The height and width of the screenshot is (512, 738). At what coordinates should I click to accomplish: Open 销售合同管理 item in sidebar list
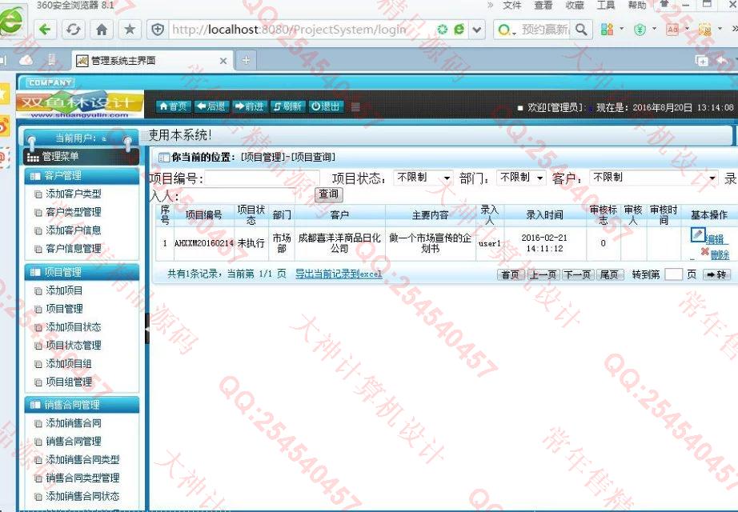[73, 442]
